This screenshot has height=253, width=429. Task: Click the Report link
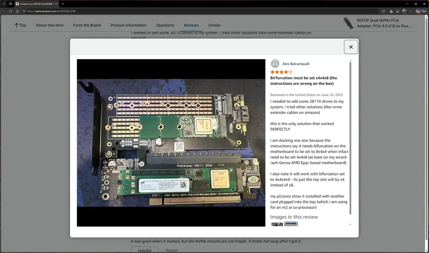(x=172, y=250)
